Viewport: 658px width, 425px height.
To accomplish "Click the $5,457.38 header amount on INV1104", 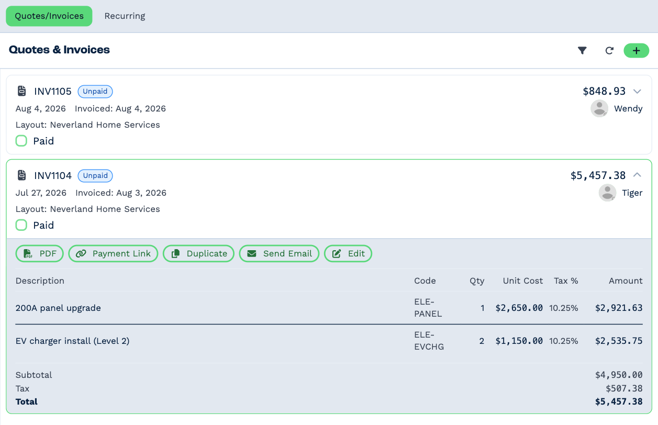I will tap(598, 175).
